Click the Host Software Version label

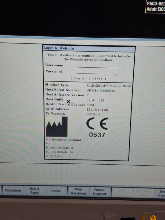coord(65,95)
